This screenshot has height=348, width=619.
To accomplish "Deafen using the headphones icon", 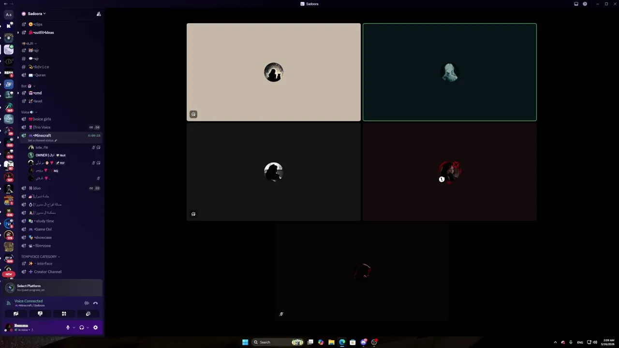I will pos(81,327).
